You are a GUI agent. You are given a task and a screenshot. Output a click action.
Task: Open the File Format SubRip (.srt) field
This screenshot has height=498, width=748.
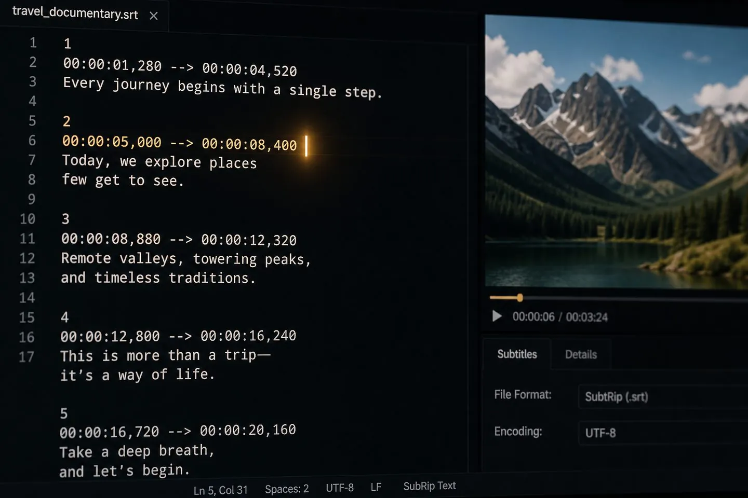point(663,397)
